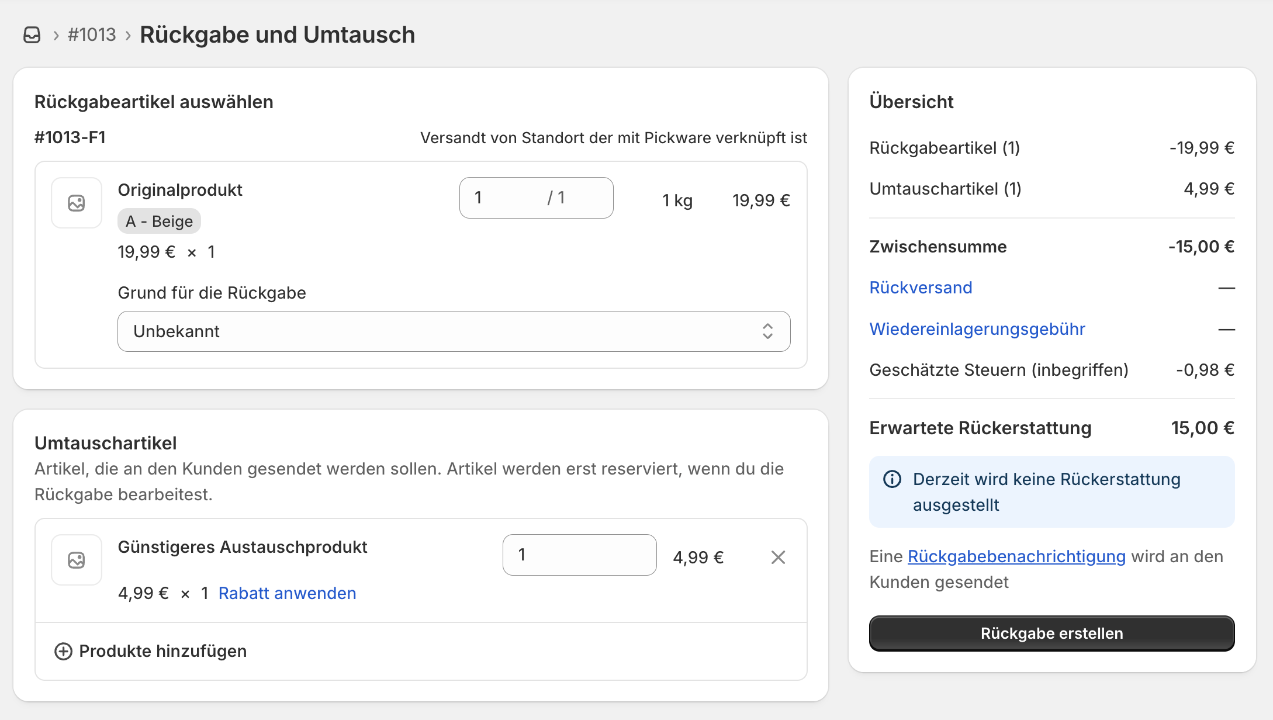
Task: Focus the exchange item quantity field
Action: click(x=579, y=555)
